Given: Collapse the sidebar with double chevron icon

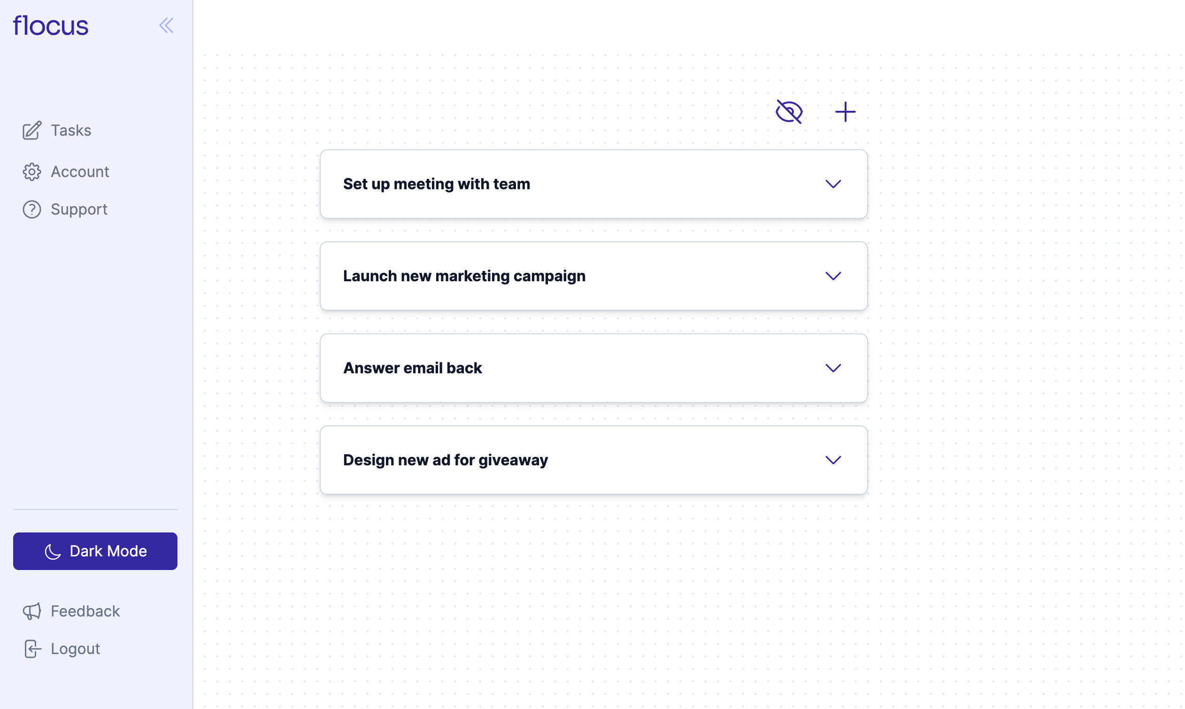Looking at the screenshot, I should coord(166,25).
